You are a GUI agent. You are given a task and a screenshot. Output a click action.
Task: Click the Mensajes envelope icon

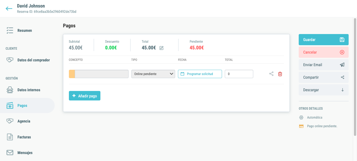[10, 153]
